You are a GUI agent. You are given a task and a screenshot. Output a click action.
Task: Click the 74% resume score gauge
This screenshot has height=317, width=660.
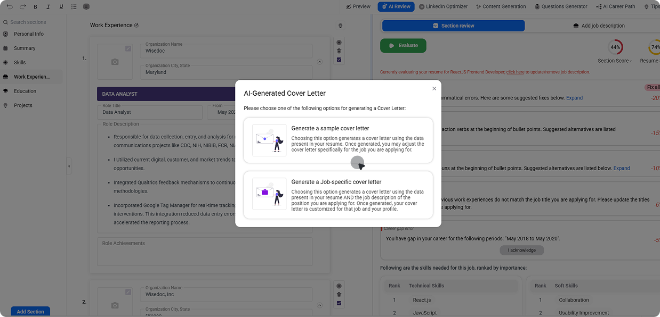(x=655, y=47)
